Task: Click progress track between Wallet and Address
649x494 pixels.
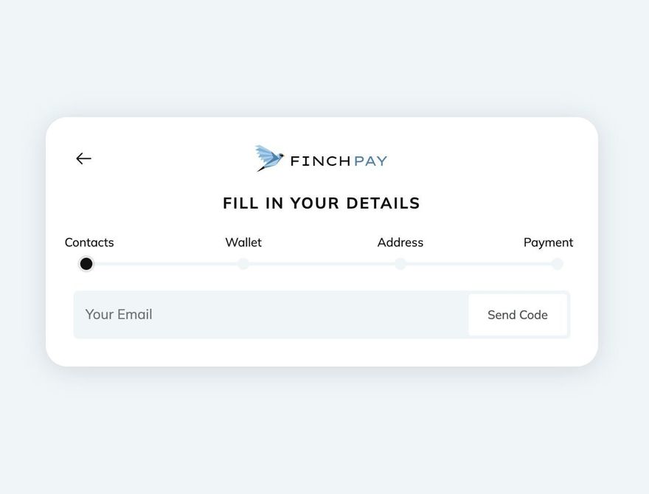Action: pyautogui.click(x=322, y=264)
